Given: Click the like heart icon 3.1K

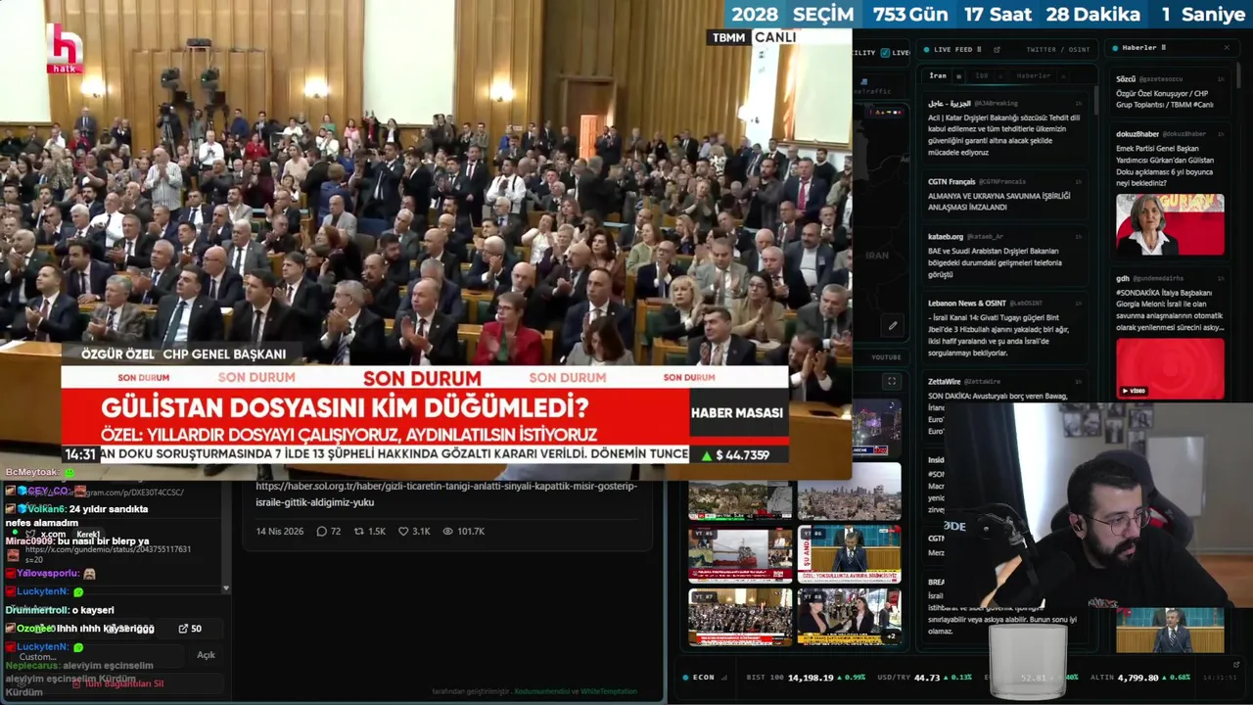Looking at the screenshot, I should point(403,531).
